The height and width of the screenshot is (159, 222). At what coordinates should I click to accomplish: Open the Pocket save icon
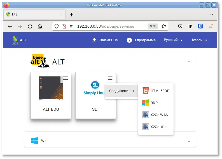pyautogui.click(x=181, y=26)
